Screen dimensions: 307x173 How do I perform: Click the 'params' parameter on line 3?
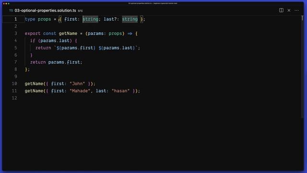pos(95,34)
